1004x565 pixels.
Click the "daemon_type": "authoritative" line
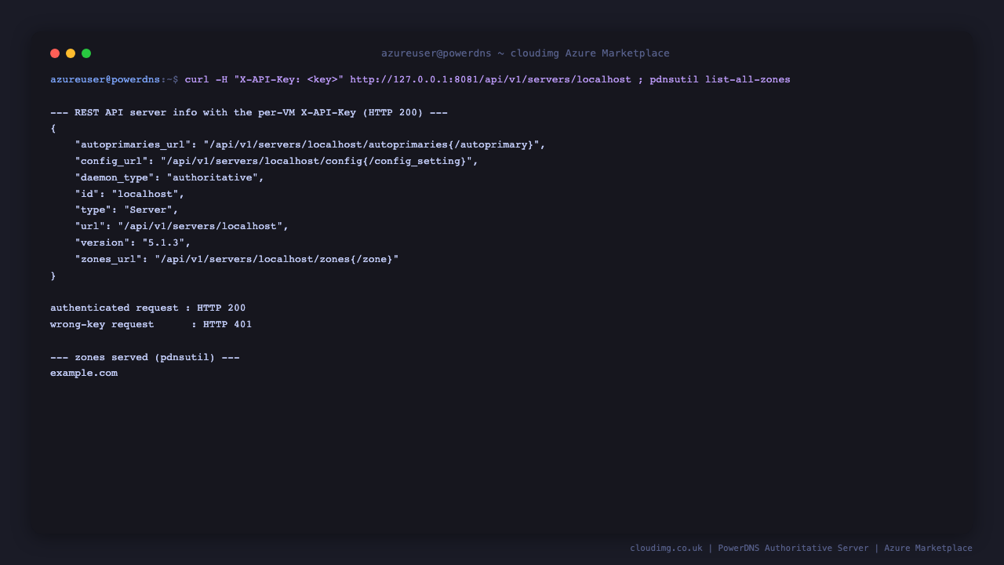pos(169,177)
